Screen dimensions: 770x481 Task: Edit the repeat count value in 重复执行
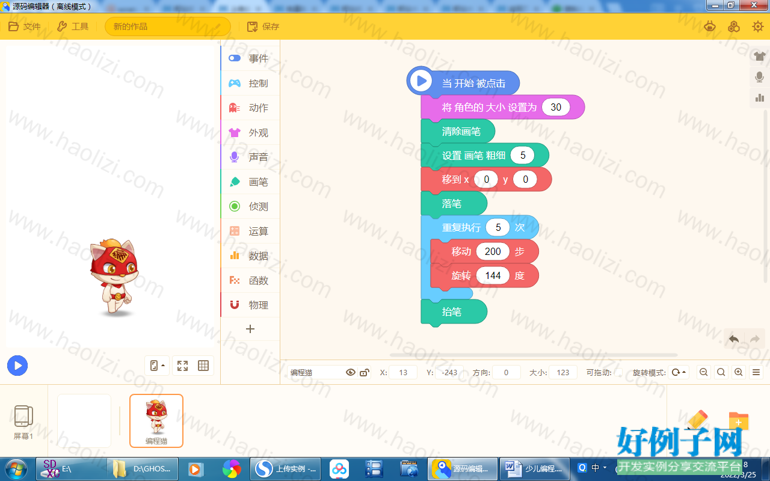[x=498, y=227]
